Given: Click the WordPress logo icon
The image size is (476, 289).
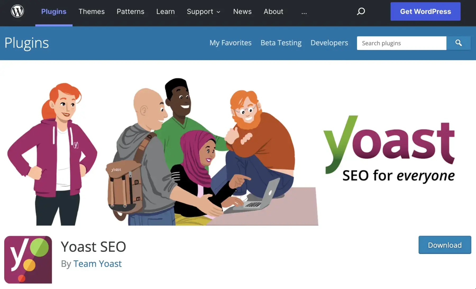Looking at the screenshot, I should pyautogui.click(x=17, y=11).
